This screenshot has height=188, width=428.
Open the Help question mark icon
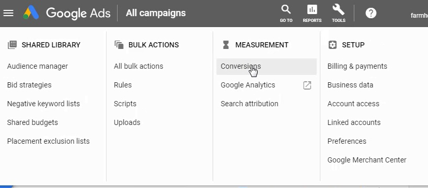(x=371, y=13)
